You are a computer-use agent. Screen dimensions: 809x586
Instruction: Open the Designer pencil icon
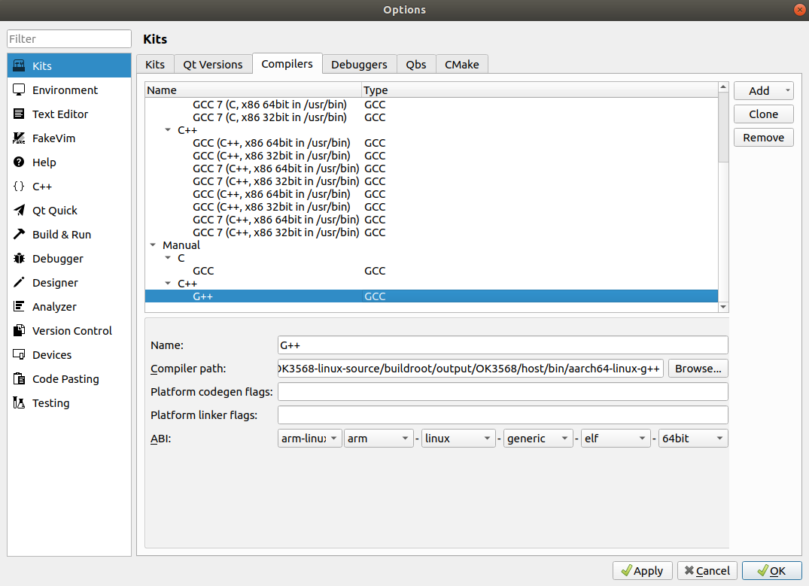[x=20, y=283]
